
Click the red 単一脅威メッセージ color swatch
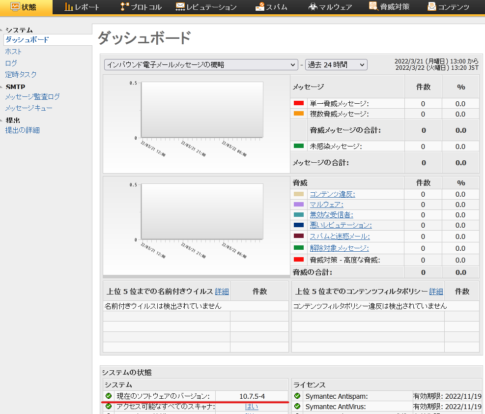point(298,103)
